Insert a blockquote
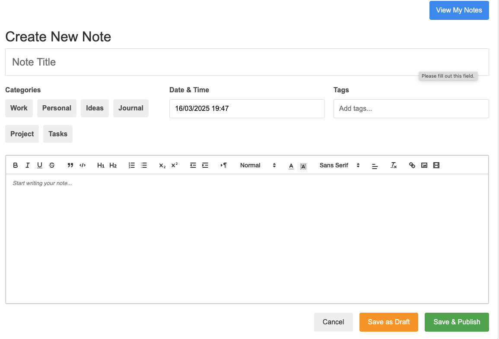Image resolution: width=499 pixels, height=339 pixels. (70, 165)
